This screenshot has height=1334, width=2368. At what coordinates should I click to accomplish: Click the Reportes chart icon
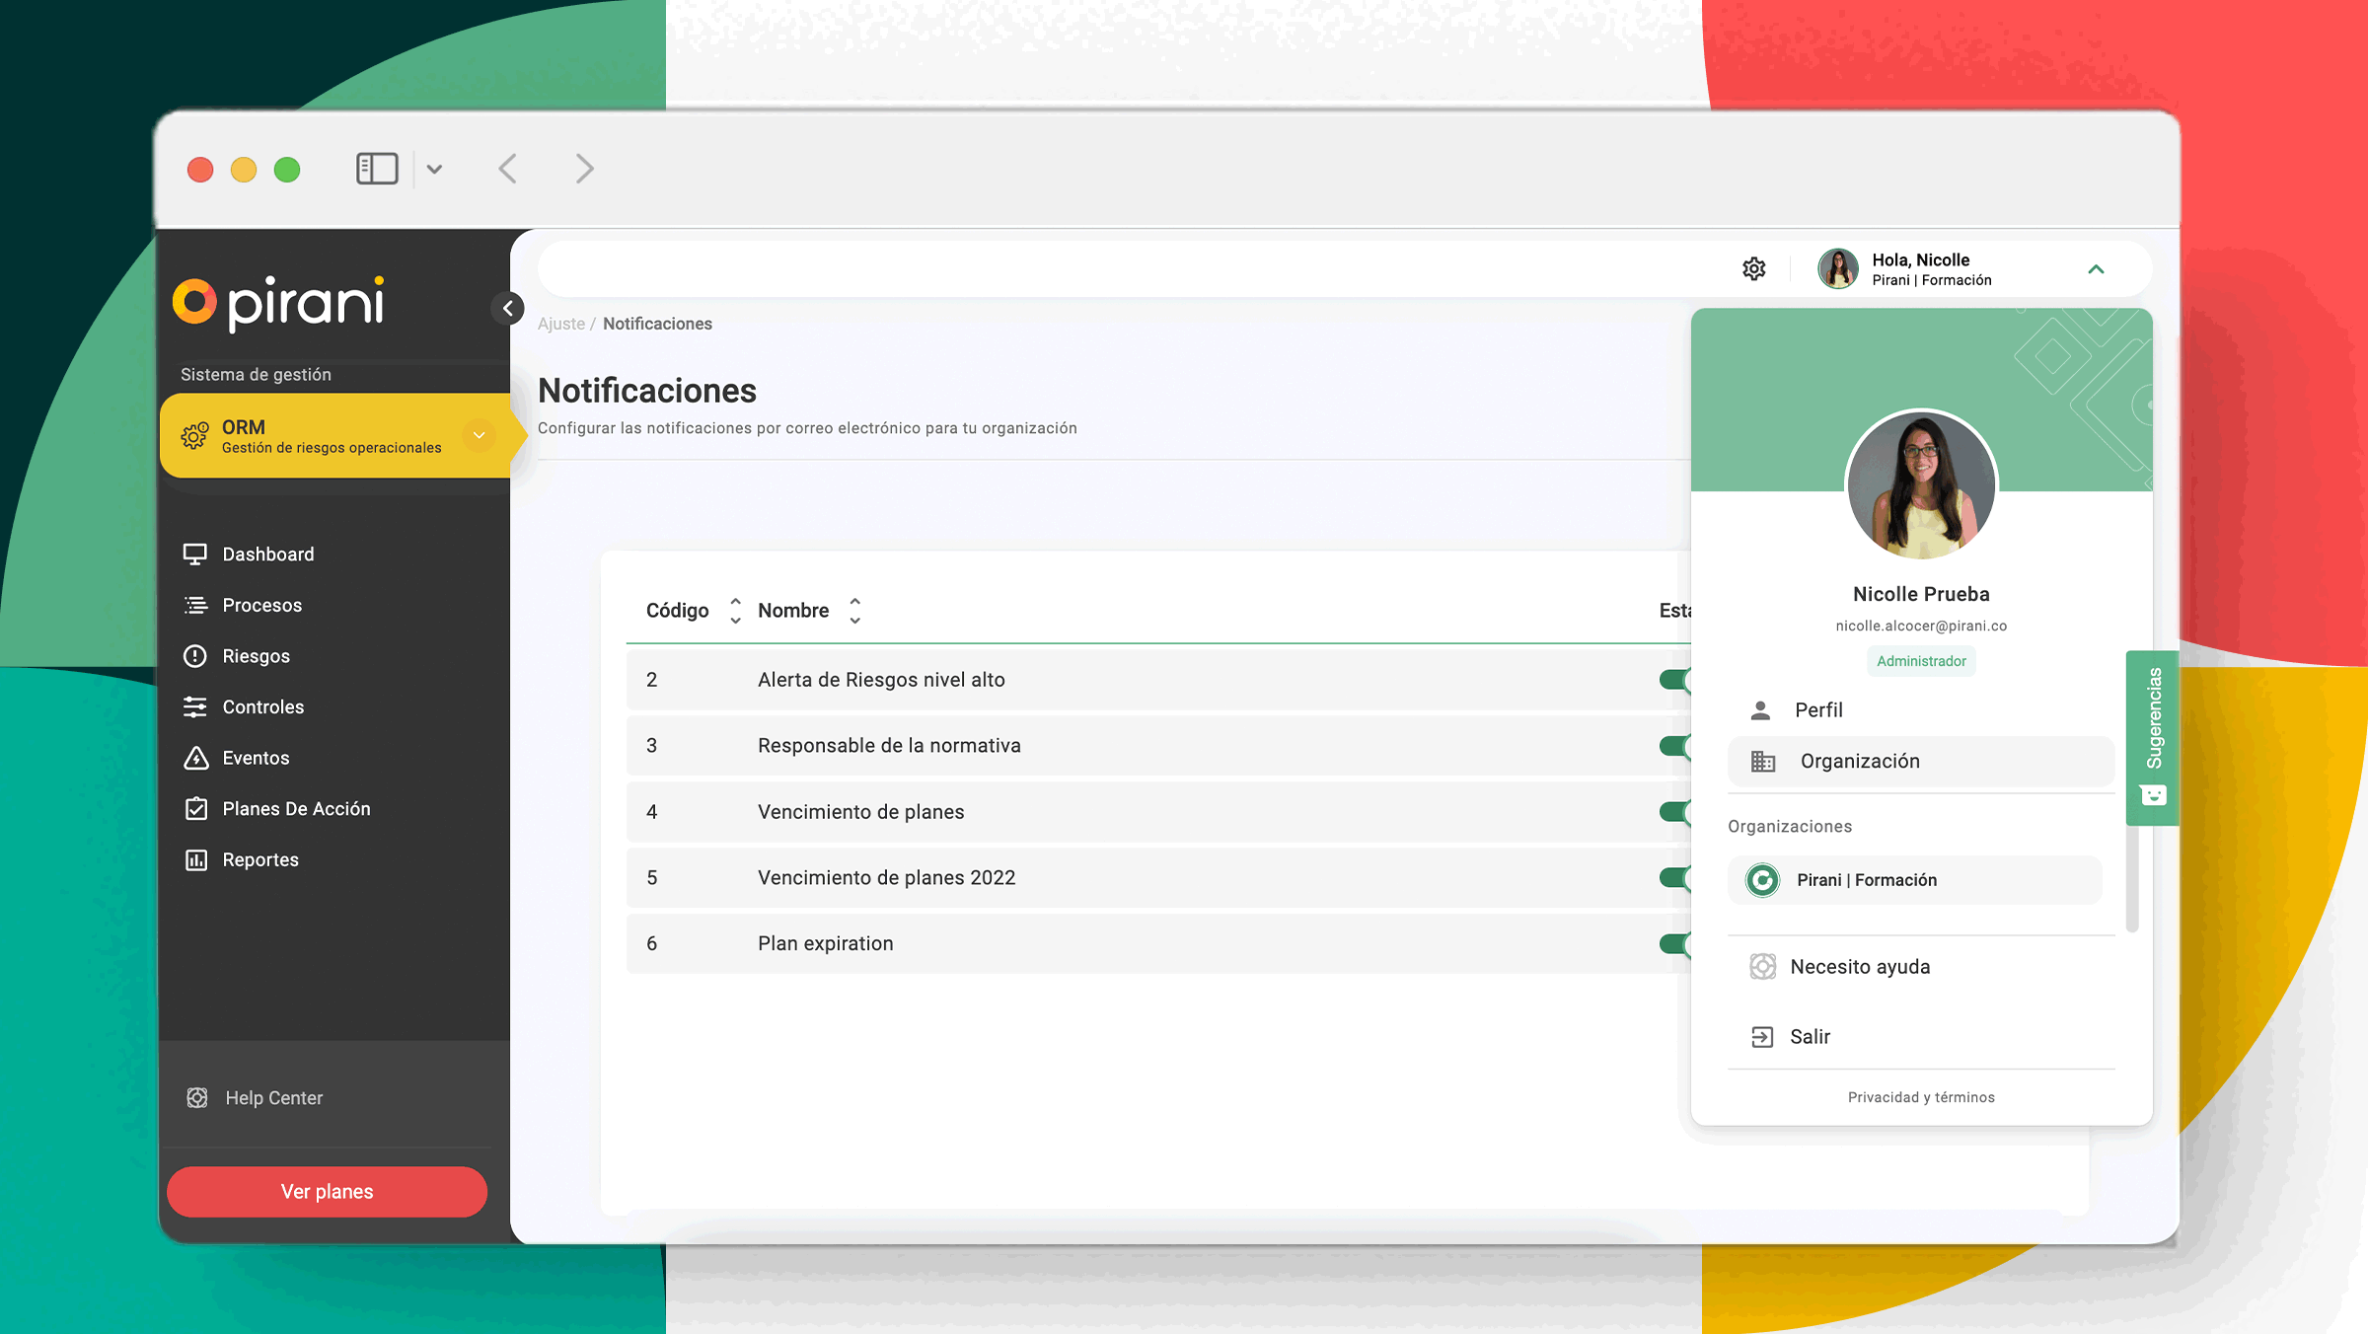tap(195, 860)
